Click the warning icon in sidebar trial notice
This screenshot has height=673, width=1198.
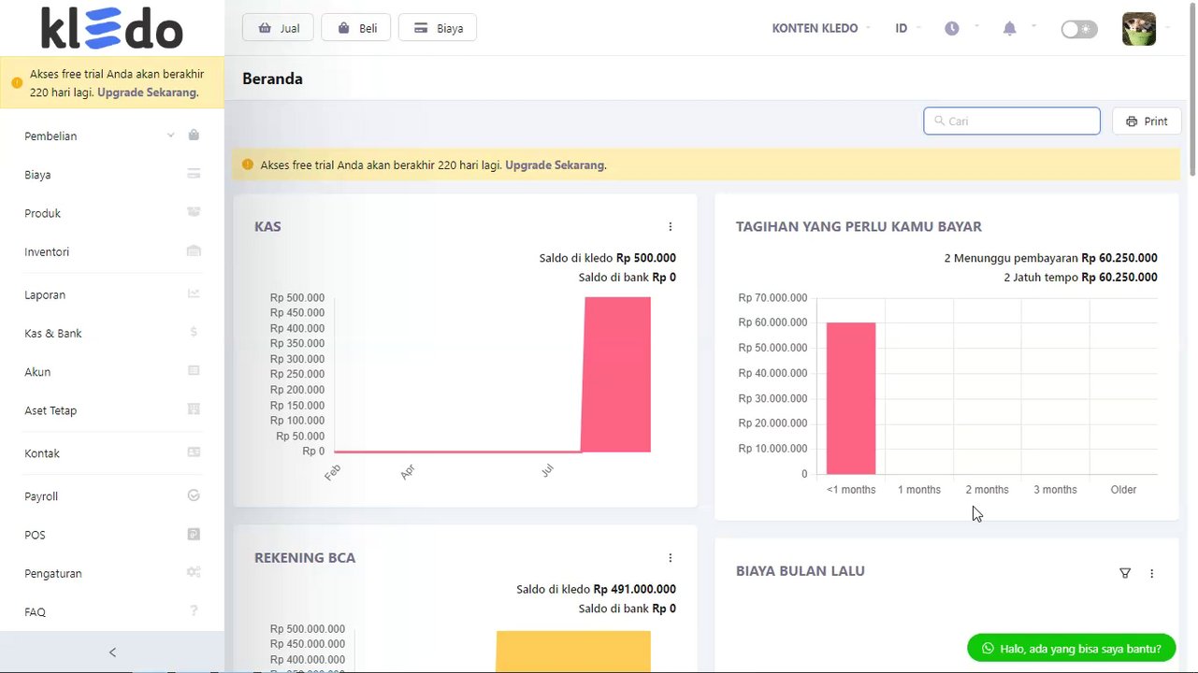pyautogui.click(x=17, y=82)
